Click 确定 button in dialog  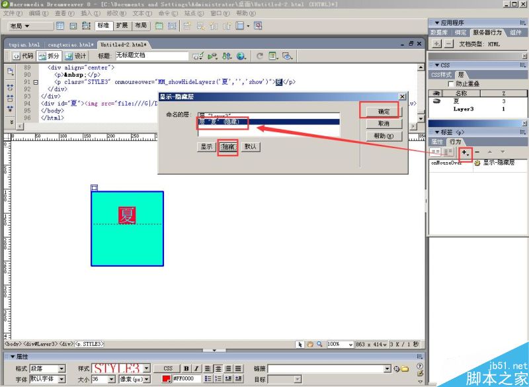(384, 112)
